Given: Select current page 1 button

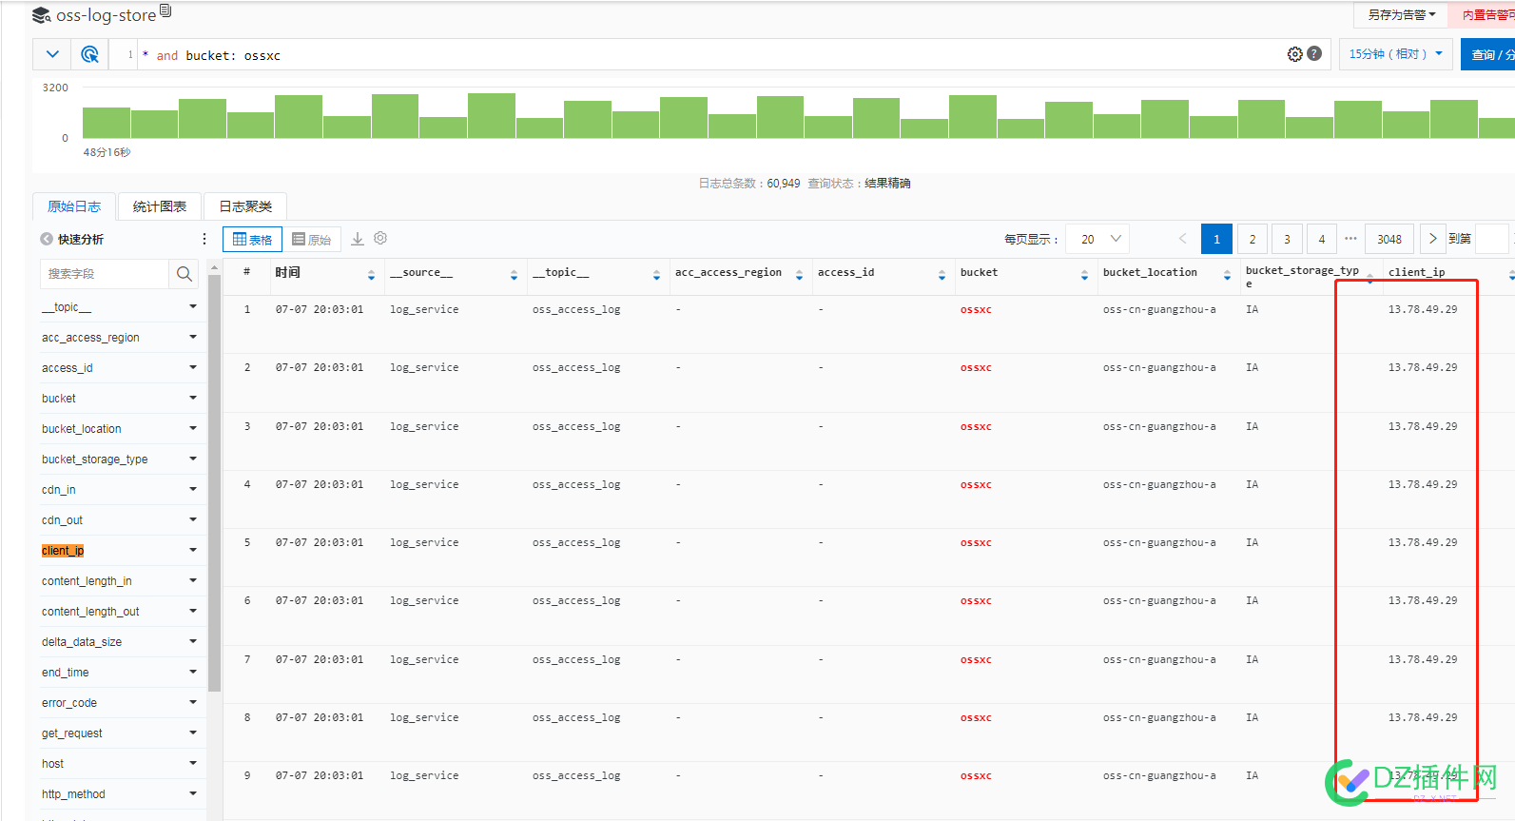Looking at the screenshot, I should (1216, 239).
